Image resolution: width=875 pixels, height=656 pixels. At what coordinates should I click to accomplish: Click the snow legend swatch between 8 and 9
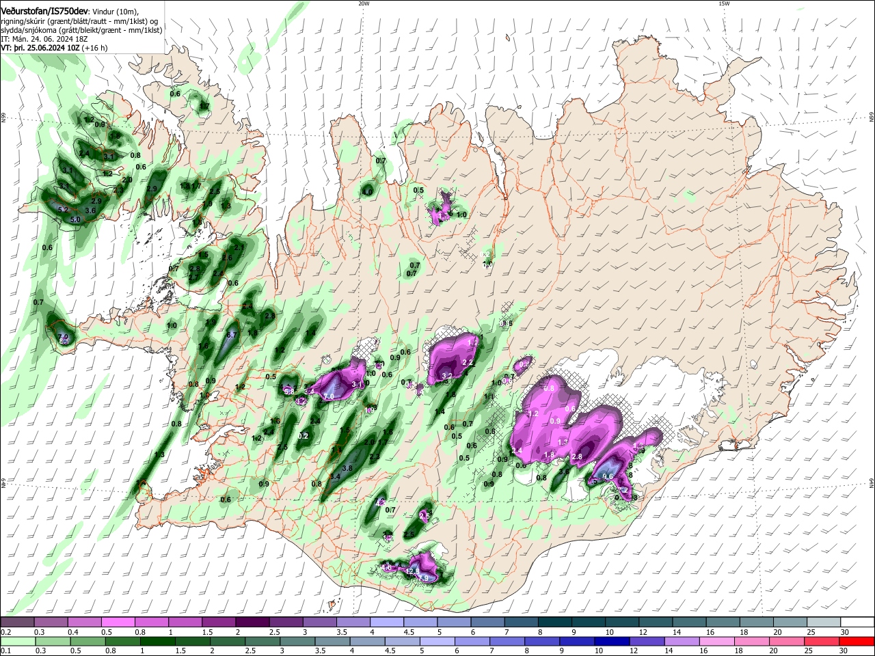pyautogui.click(x=554, y=623)
